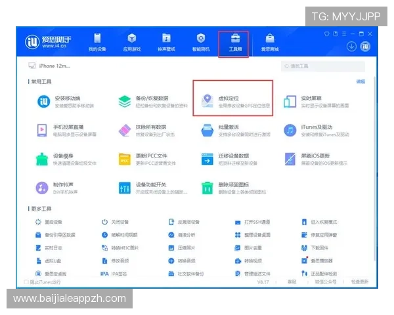Click the 检查更新 check update link
The height and width of the screenshot is (315, 394).
click(360, 282)
